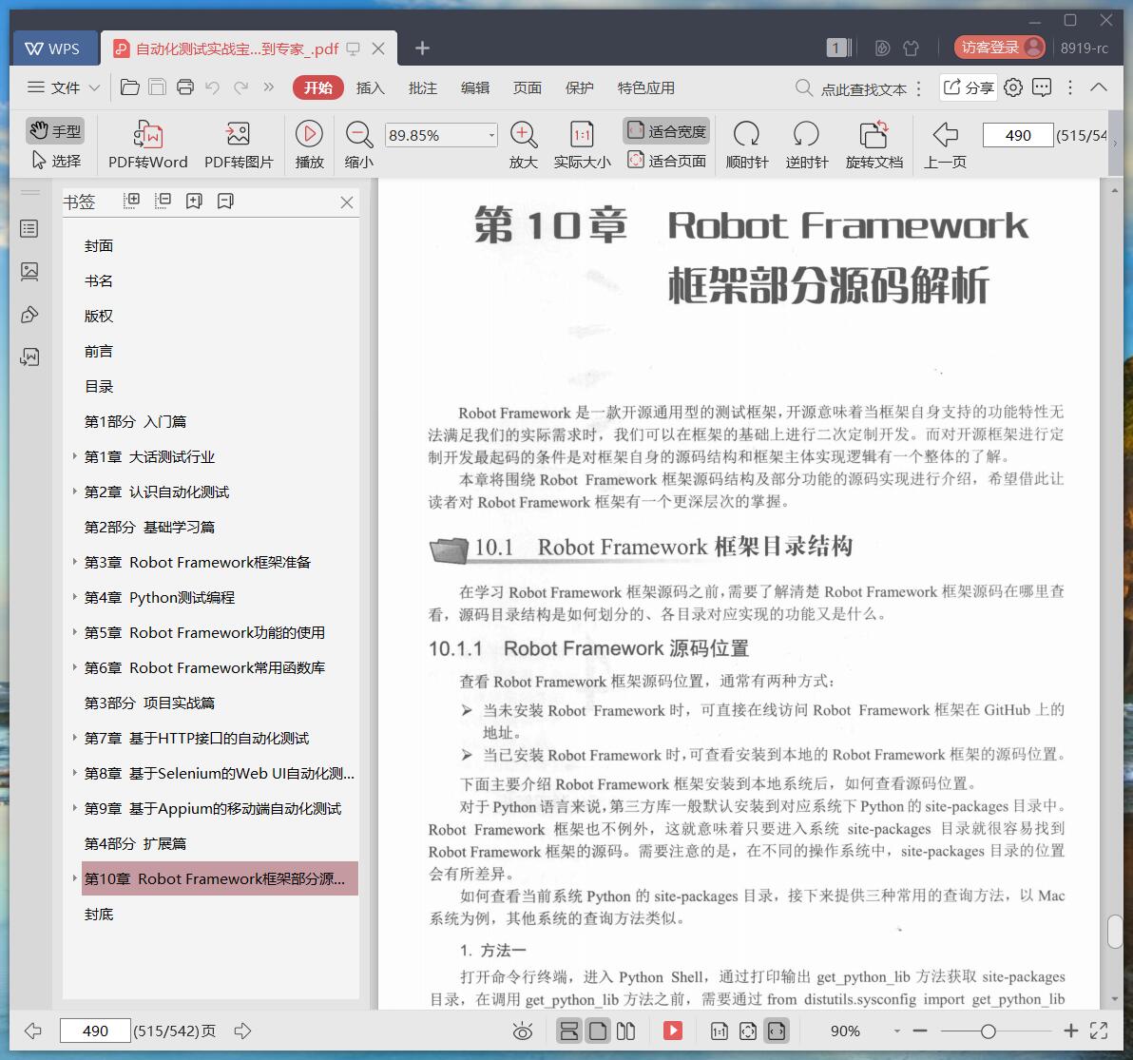This screenshot has height=1060, width=1133.
Task: Click the toolbar page number field 490
Action: click(x=1017, y=135)
